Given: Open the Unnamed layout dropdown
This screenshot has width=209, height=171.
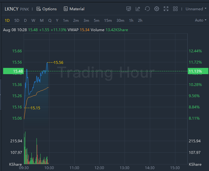Looking at the screenshot, I should click(x=196, y=9).
